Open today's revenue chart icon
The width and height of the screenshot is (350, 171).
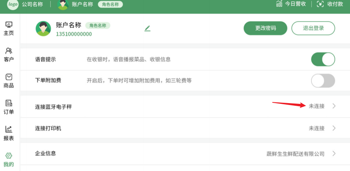(x=279, y=4)
